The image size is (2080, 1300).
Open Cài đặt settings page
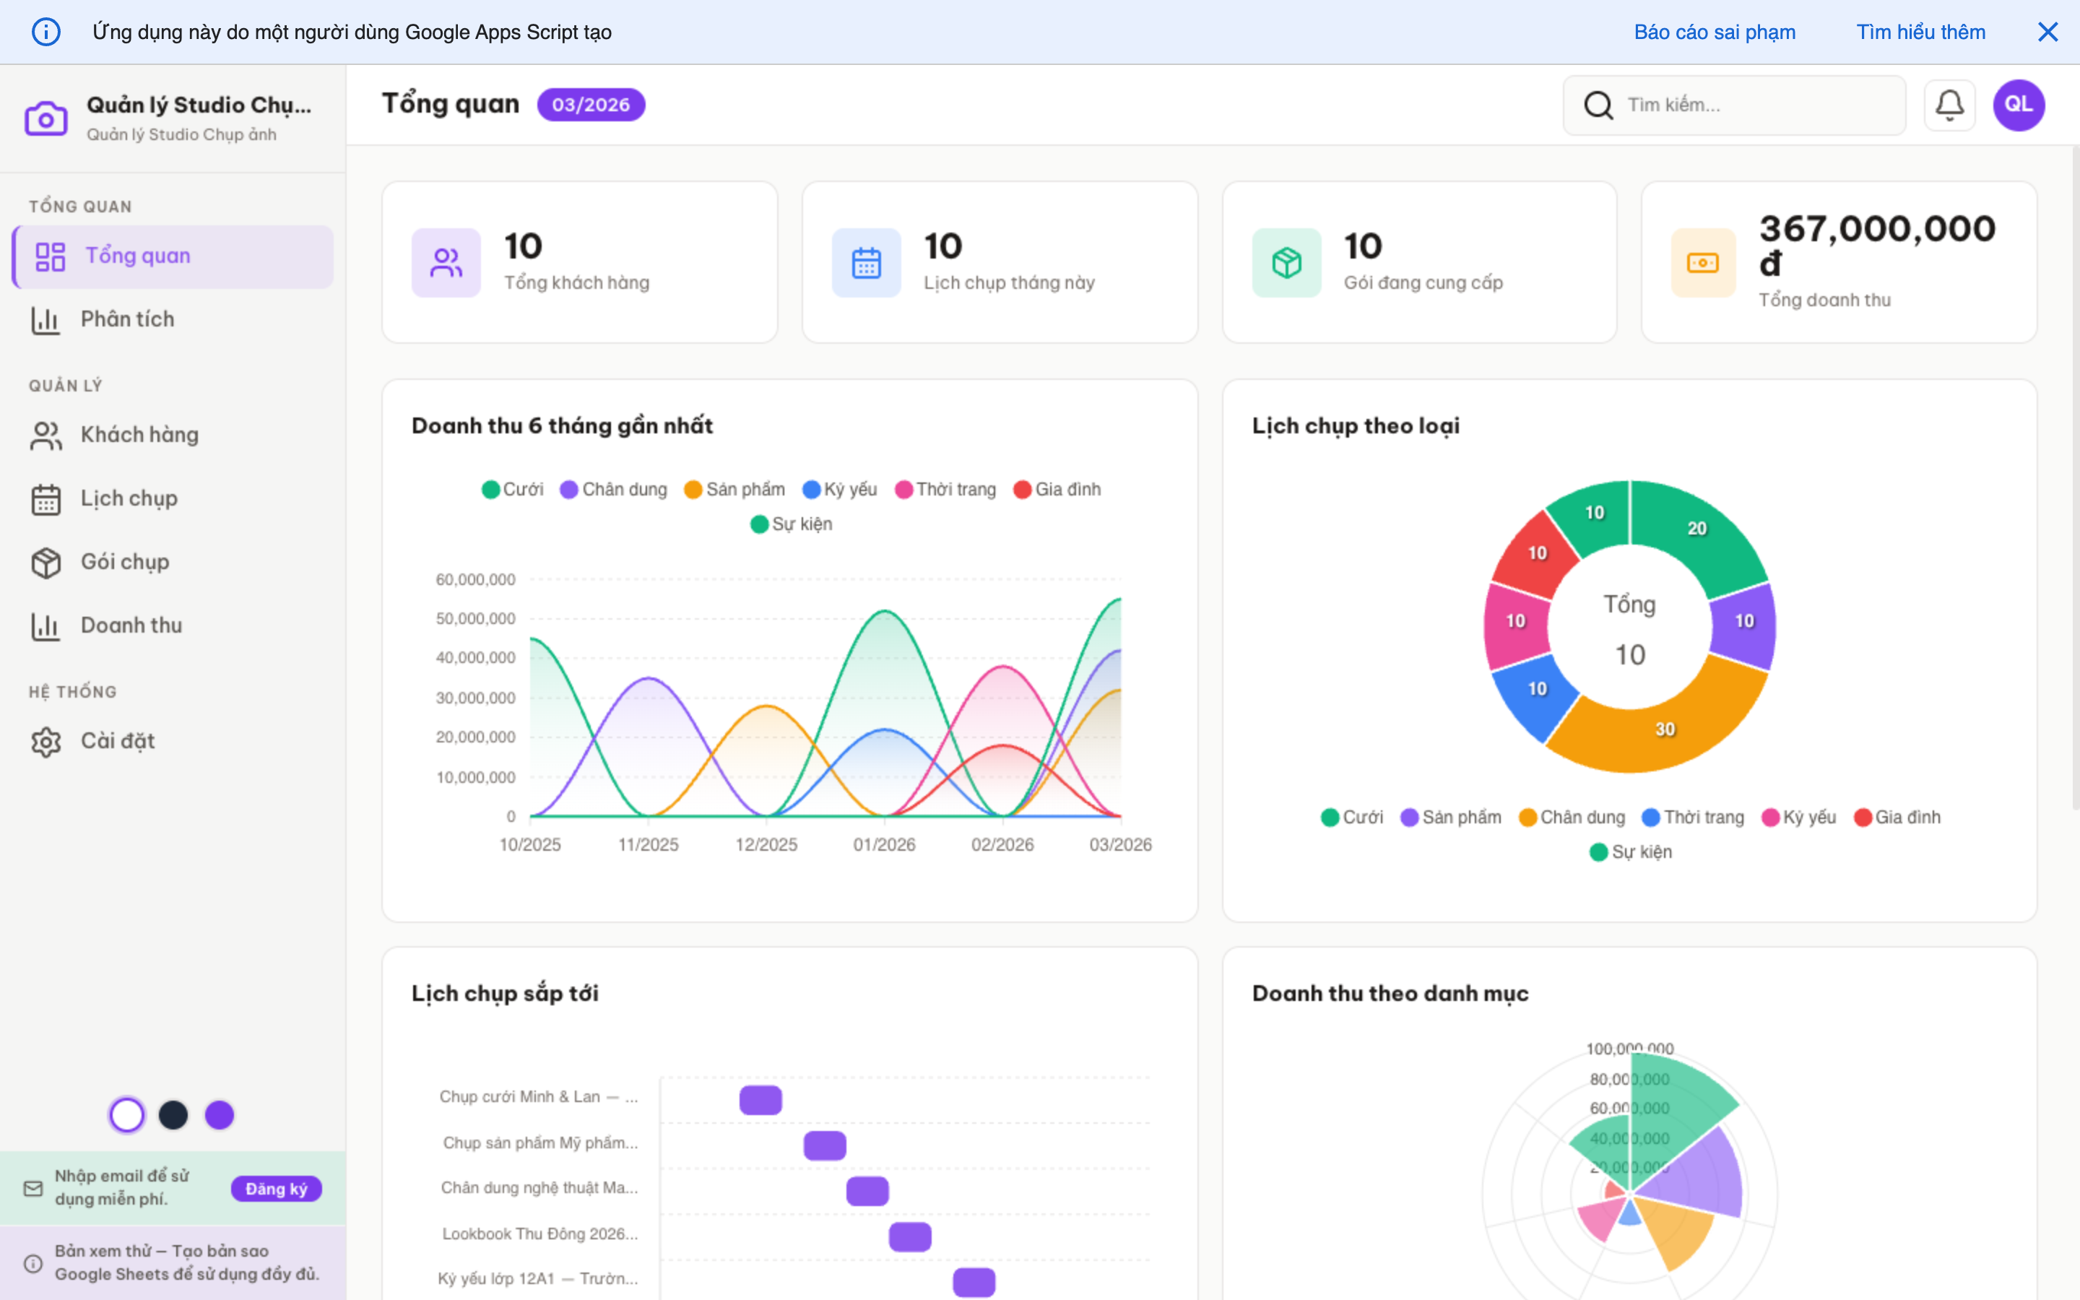pos(117,740)
